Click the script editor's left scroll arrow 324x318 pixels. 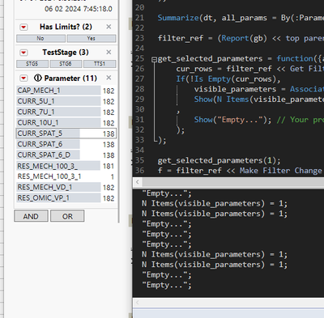pyautogui.click(x=138, y=182)
